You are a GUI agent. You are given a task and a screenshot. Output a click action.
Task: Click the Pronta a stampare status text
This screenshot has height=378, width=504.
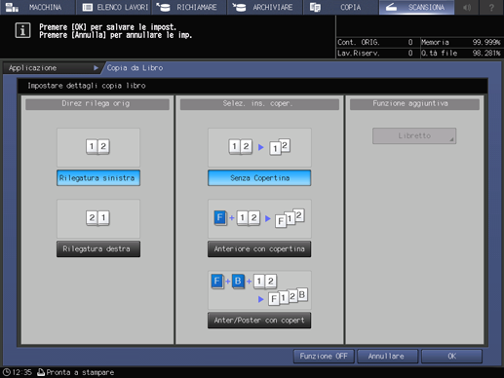80,372
